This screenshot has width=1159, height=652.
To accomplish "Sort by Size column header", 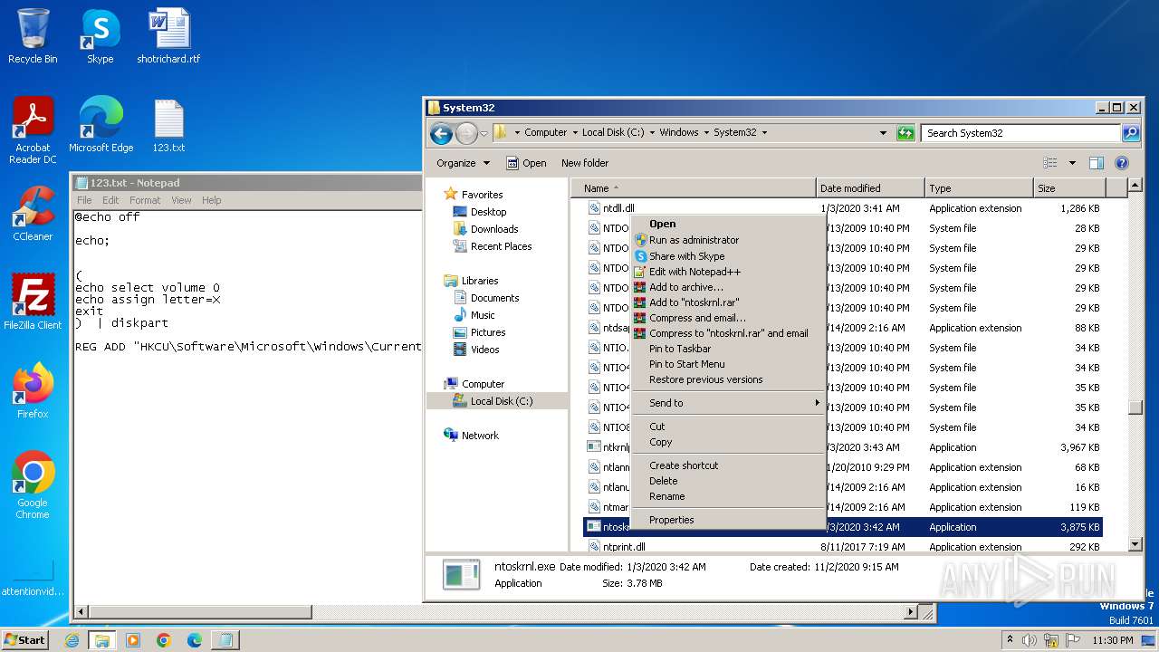I will [1069, 188].
